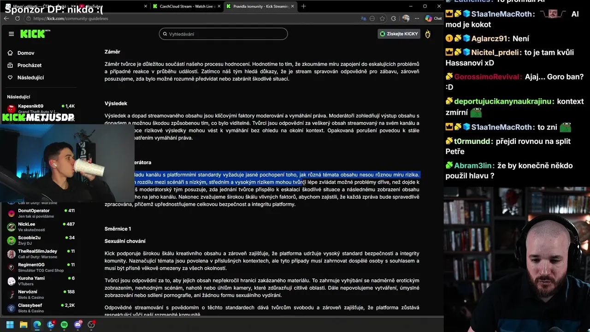Go to Domov in the sidebar

(26, 53)
